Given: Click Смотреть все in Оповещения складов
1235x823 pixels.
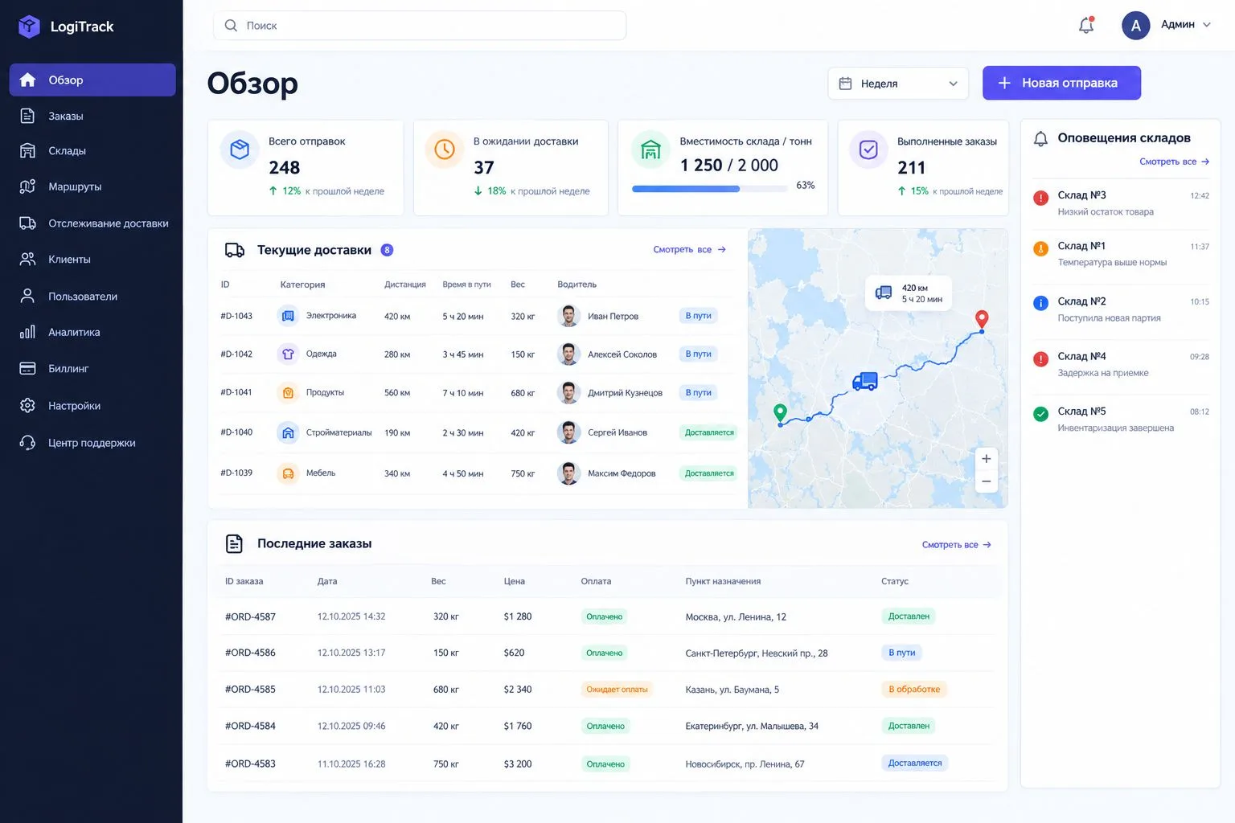Looking at the screenshot, I should (1174, 162).
